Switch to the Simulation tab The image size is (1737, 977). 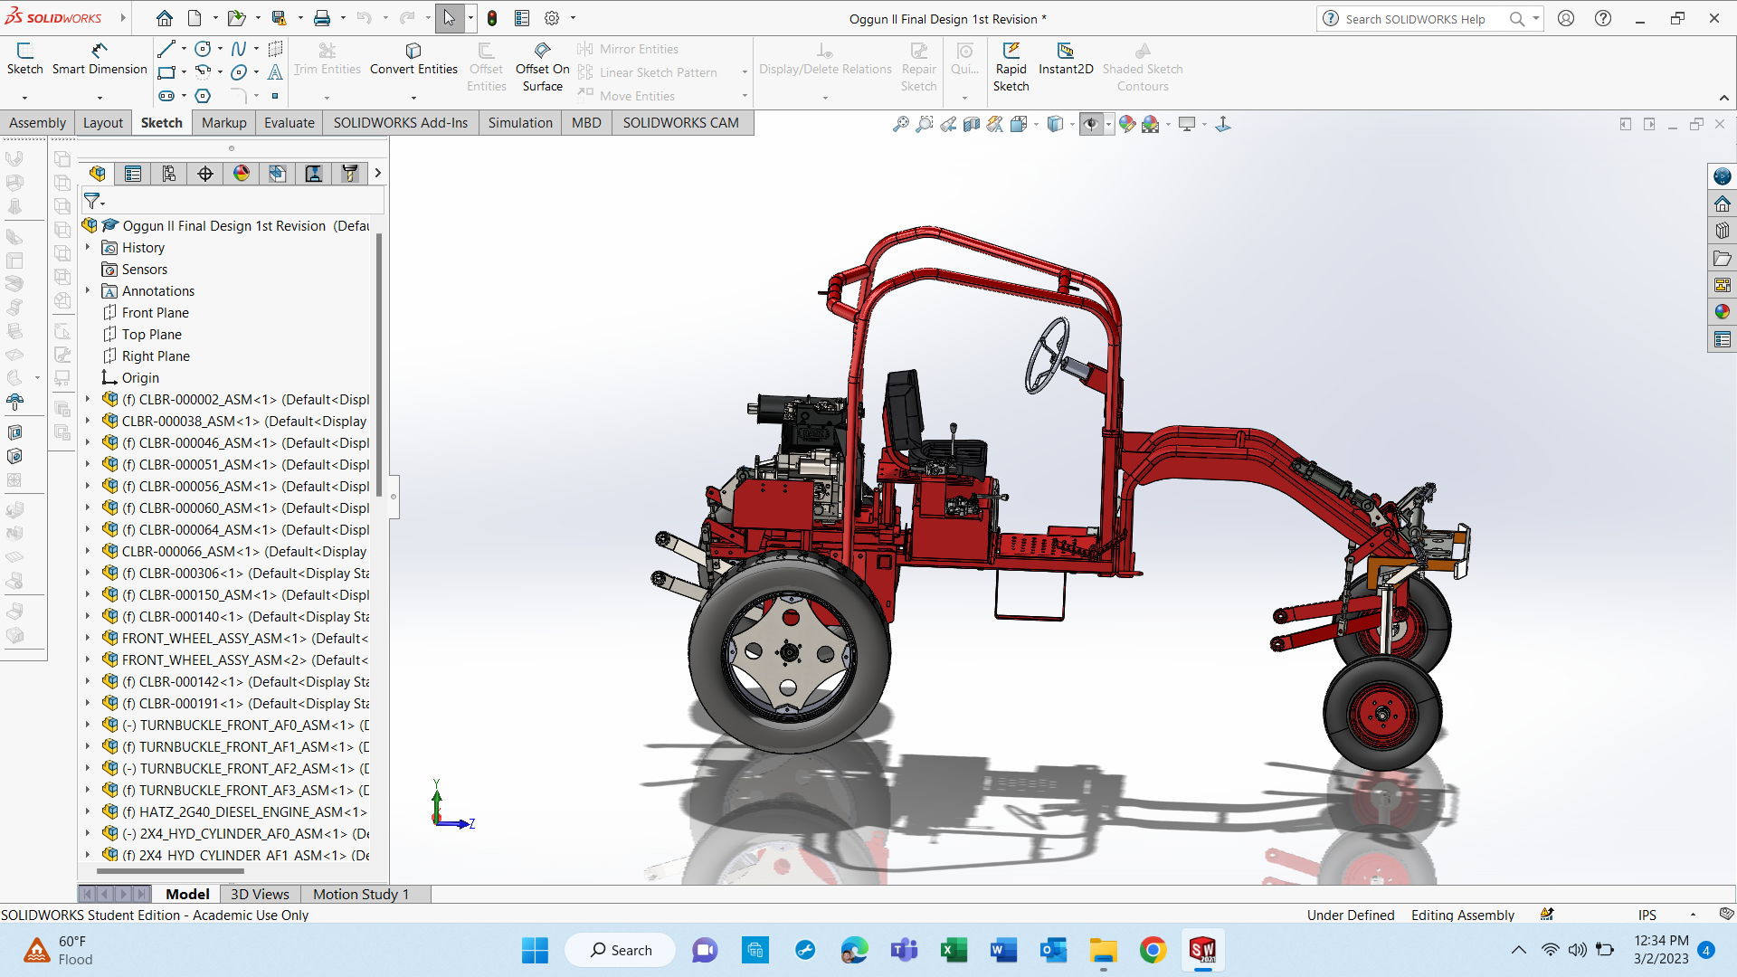click(x=519, y=122)
